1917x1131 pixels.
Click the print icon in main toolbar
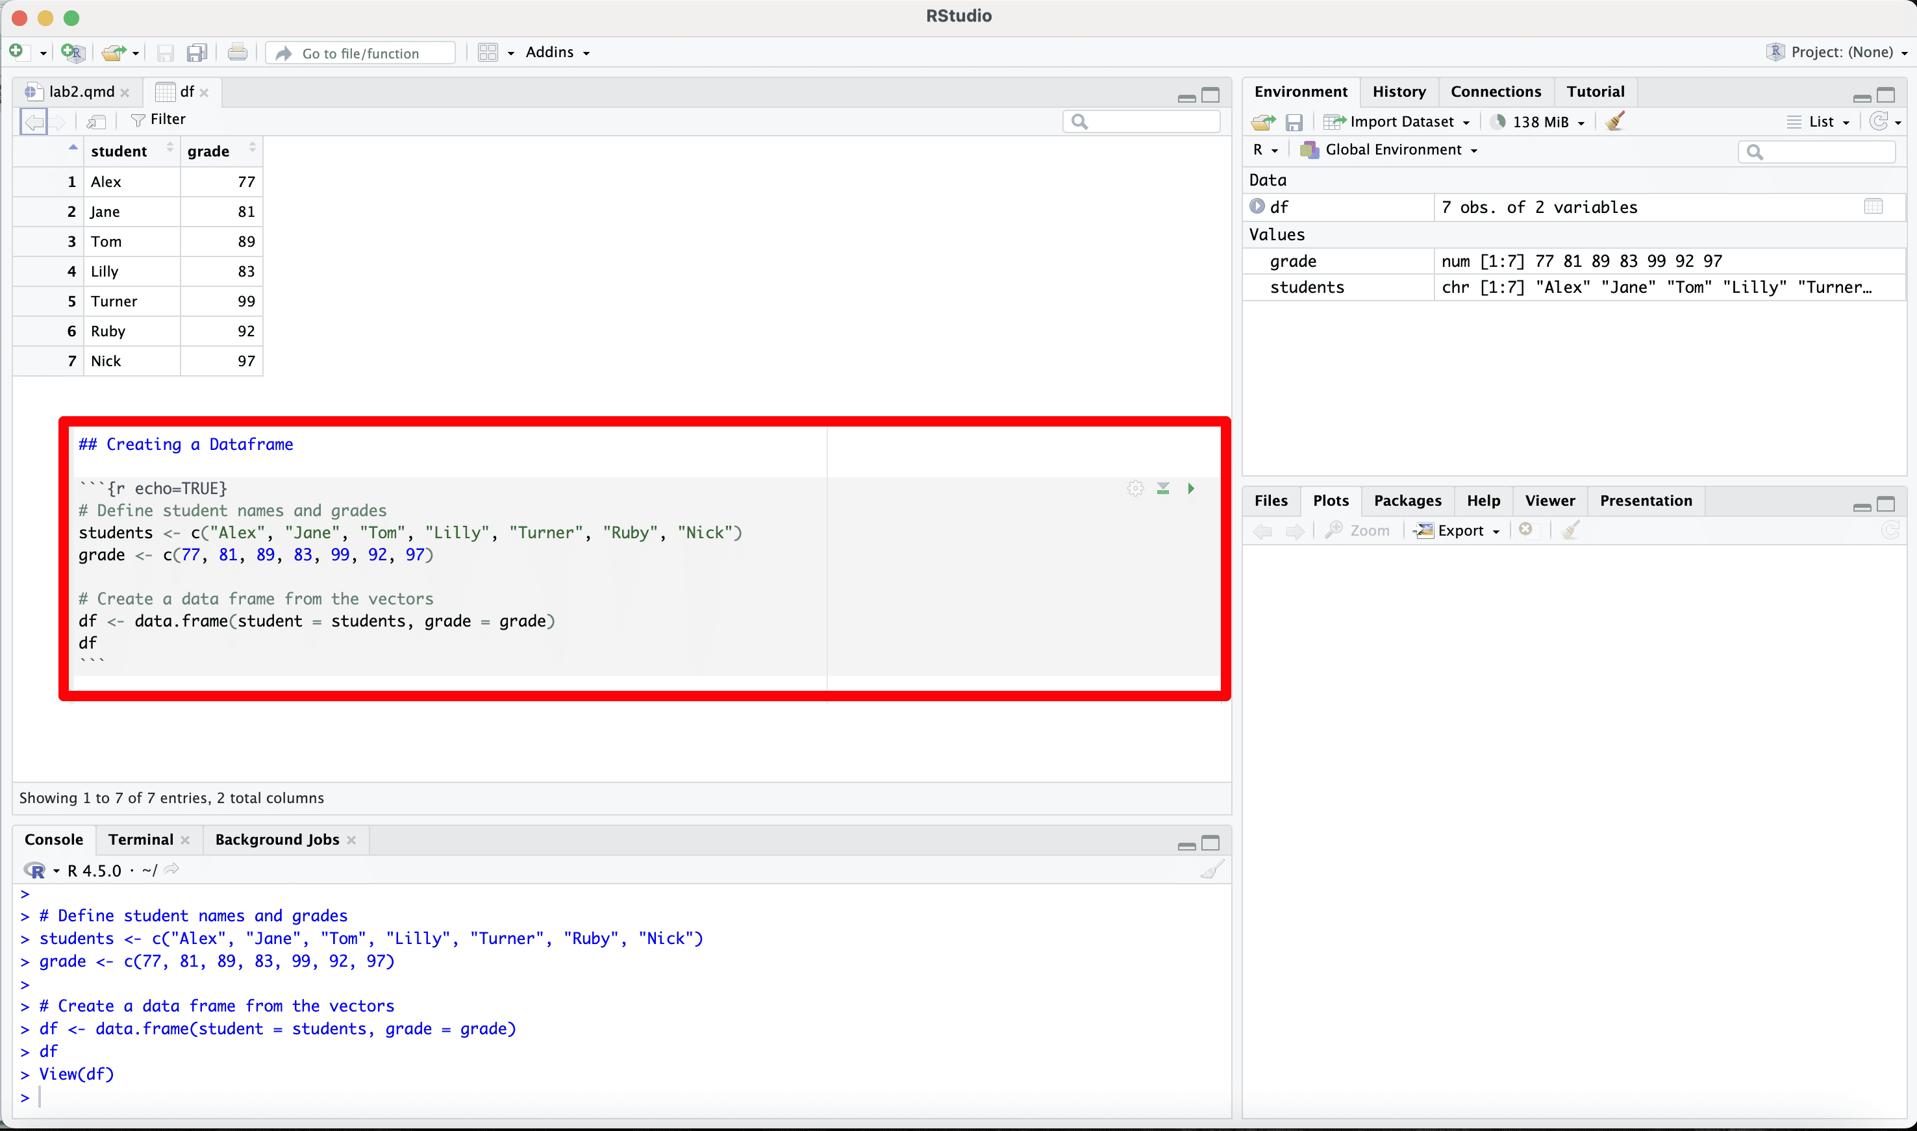click(x=237, y=52)
